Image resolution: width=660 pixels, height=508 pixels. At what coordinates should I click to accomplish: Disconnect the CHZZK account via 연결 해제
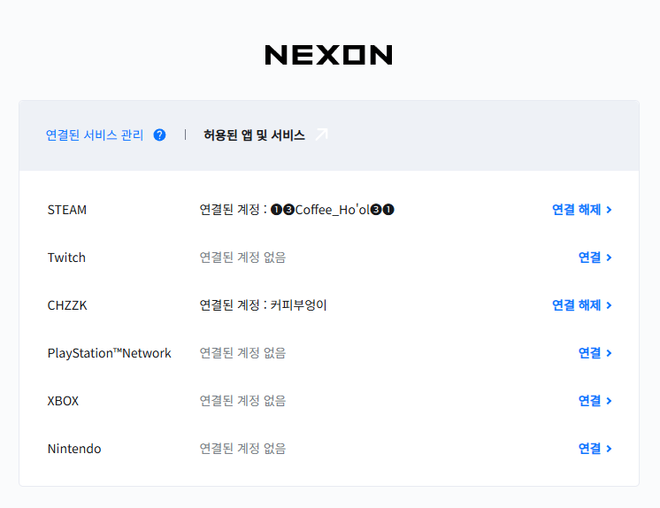click(x=576, y=305)
